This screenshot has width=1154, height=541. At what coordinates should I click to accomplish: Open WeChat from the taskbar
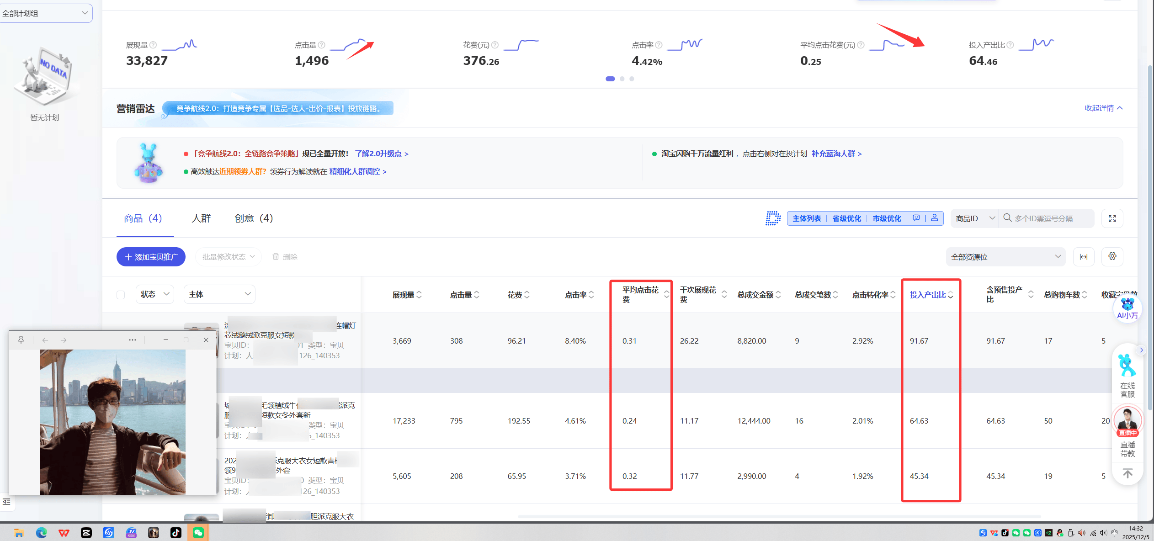tap(198, 532)
